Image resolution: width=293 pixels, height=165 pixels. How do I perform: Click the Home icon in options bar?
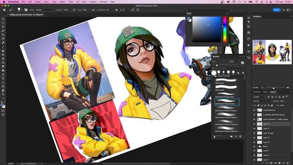(x=4, y=10)
